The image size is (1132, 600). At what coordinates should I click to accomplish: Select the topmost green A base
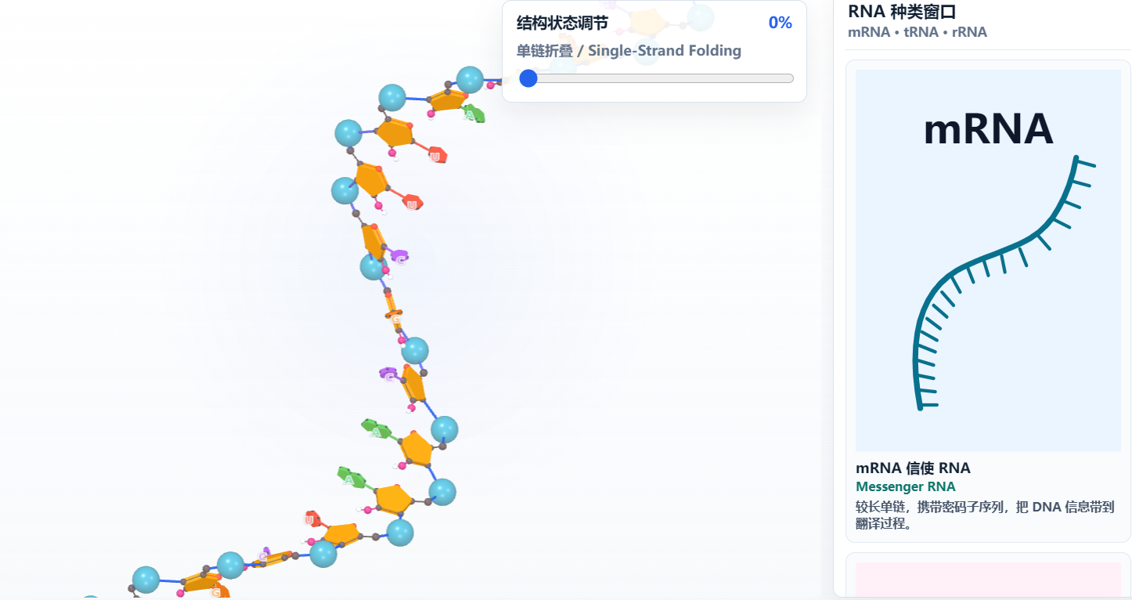coord(473,114)
